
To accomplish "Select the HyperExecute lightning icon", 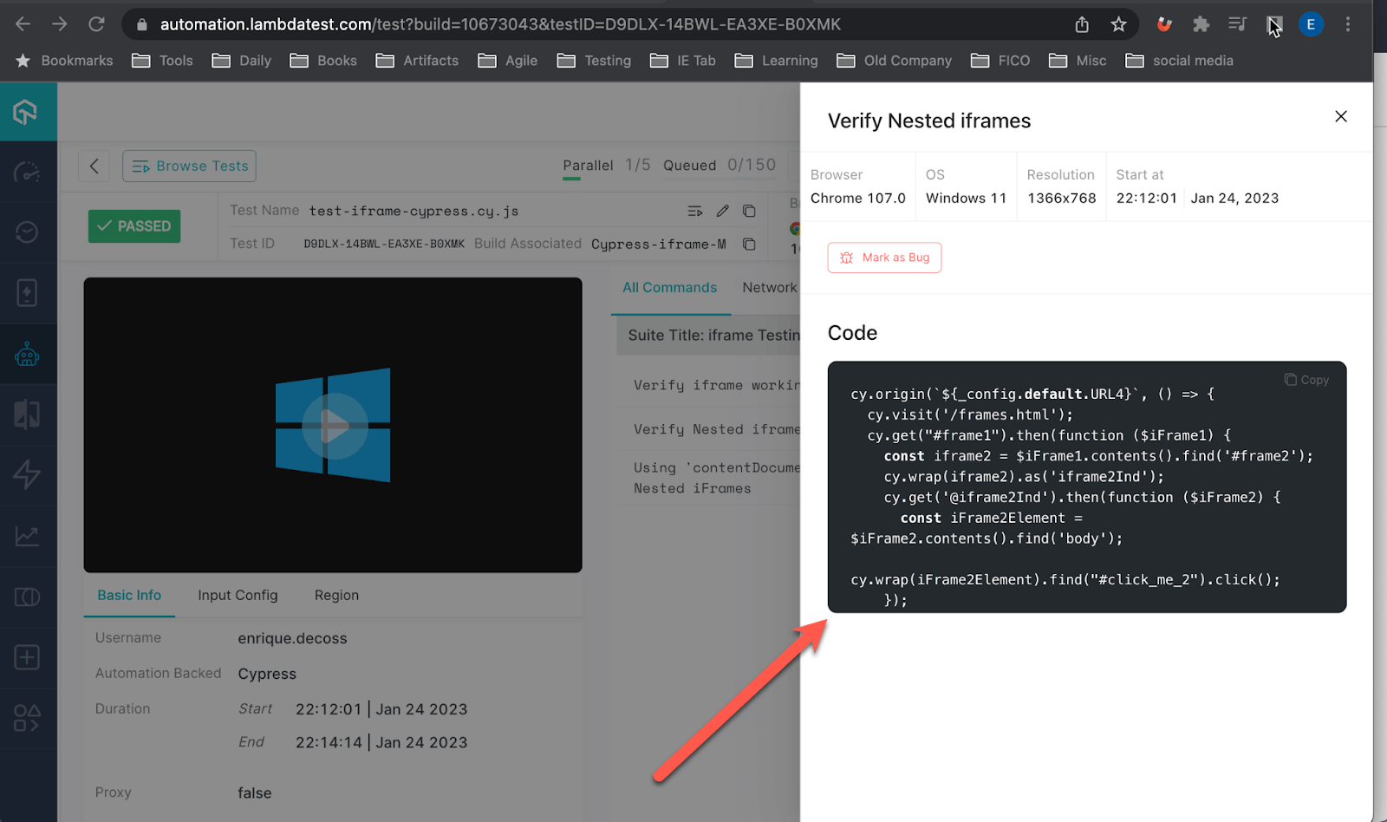I will [29, 475].
